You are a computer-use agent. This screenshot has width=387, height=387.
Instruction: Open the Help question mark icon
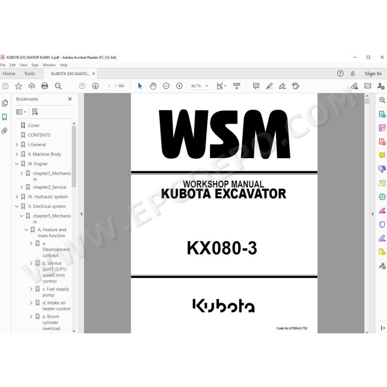click(x=340, y=74)
